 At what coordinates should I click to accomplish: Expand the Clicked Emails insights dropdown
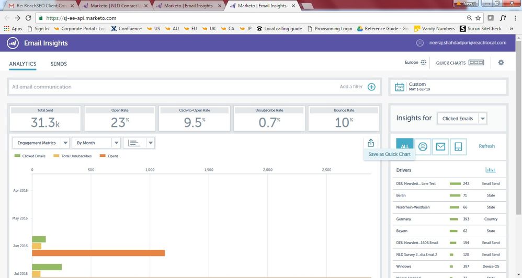[x=482, y=119]
